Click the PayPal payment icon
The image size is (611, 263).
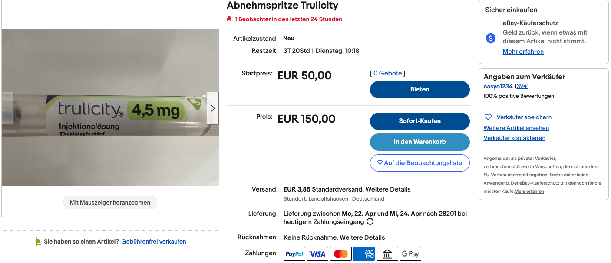[294, 254]
